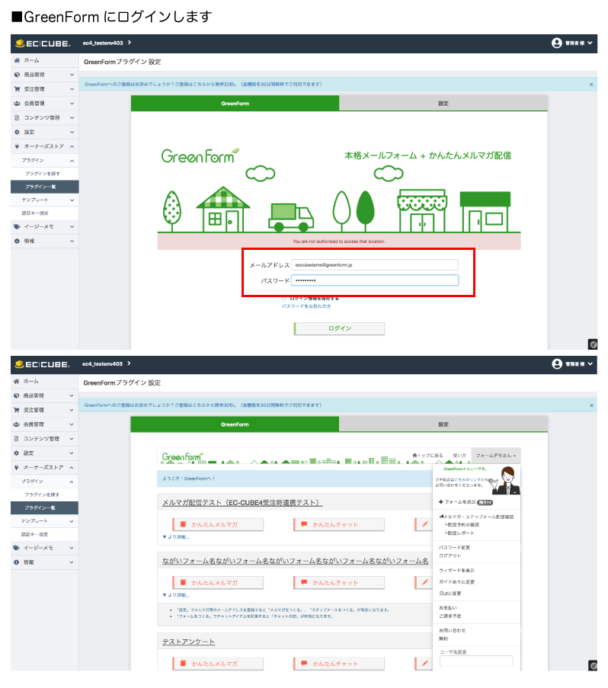Click the パスワードをお忘れの方 link
This screenshot has height=688, width=608.
tap(306, 306)
